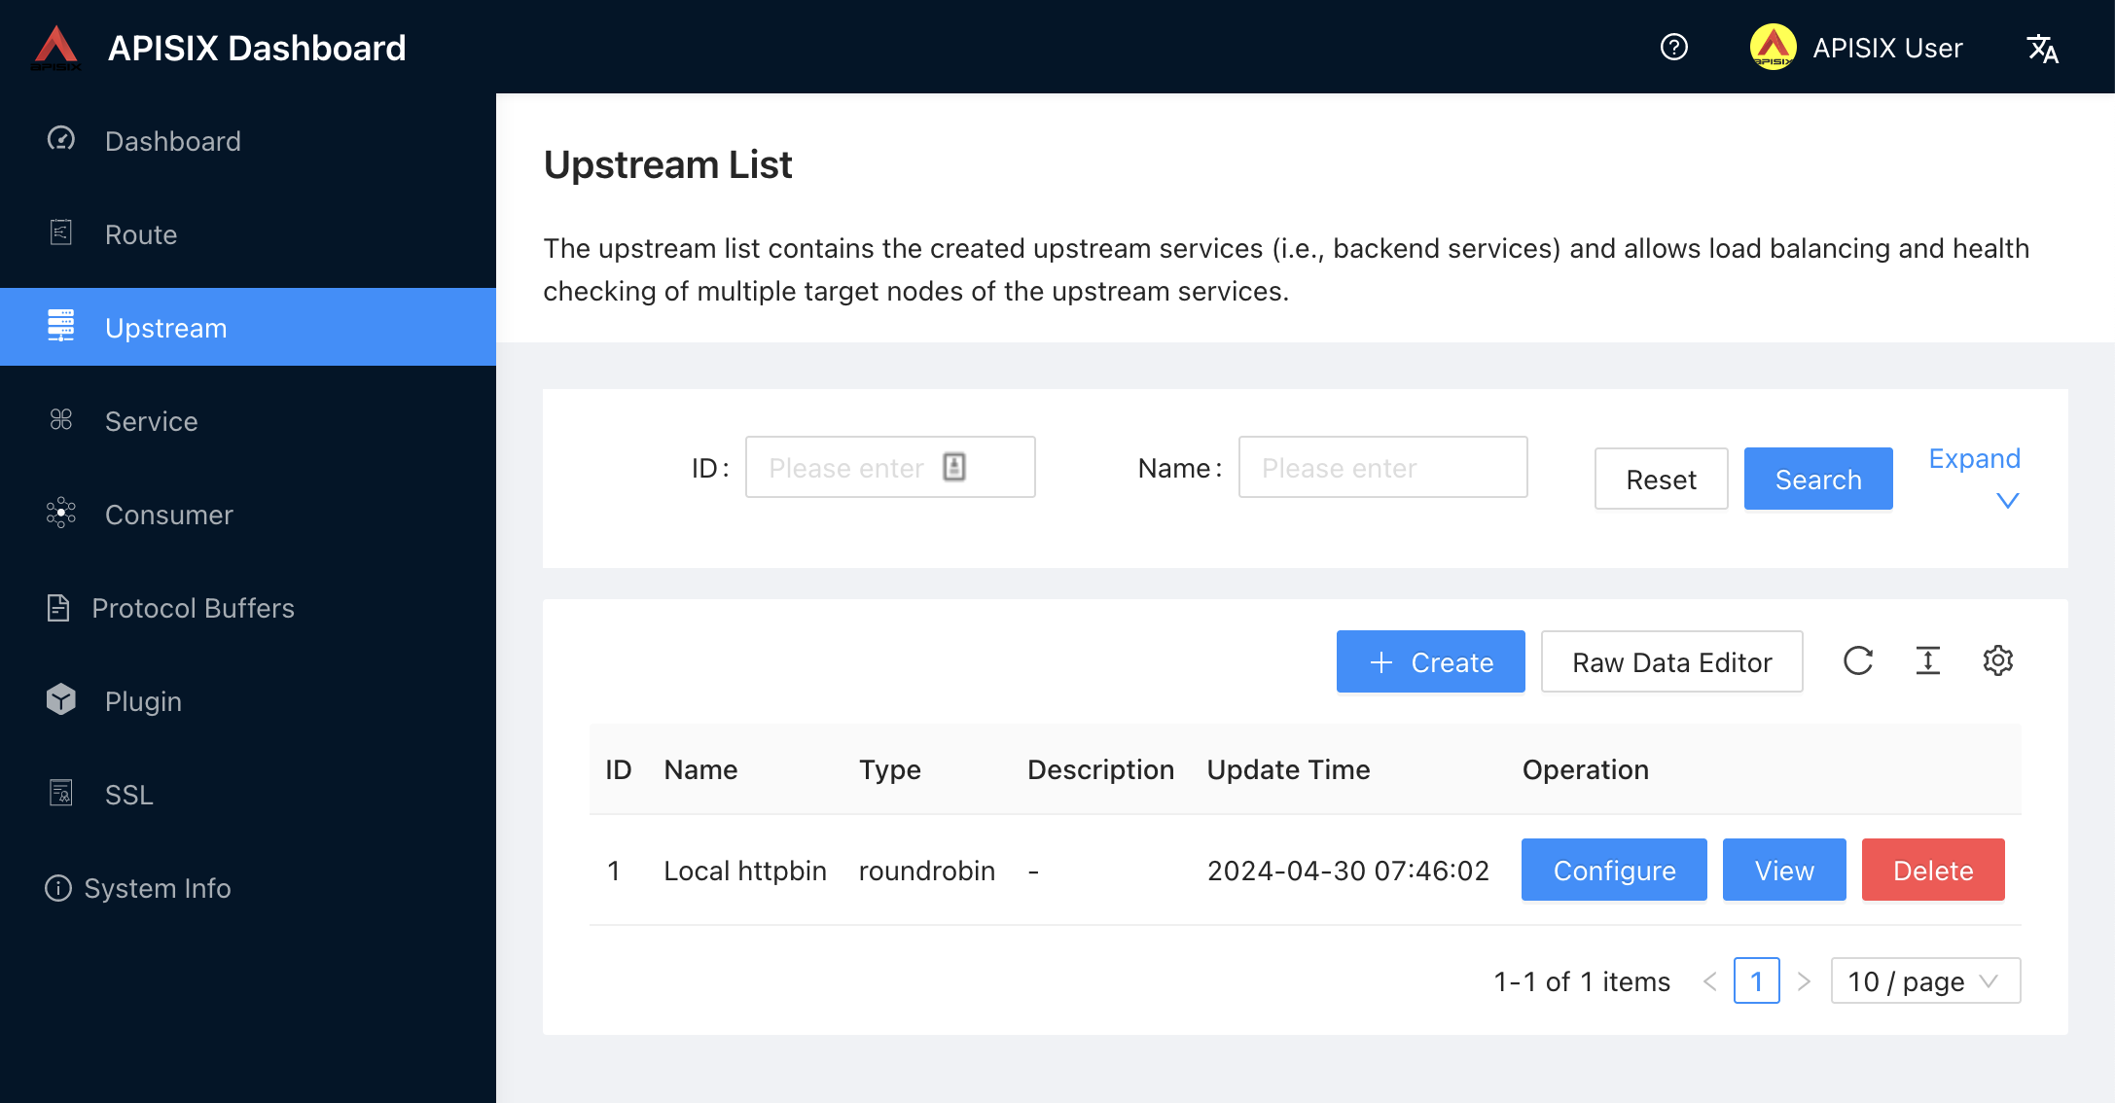Go to next pagination page arrow

point(1804,981)
